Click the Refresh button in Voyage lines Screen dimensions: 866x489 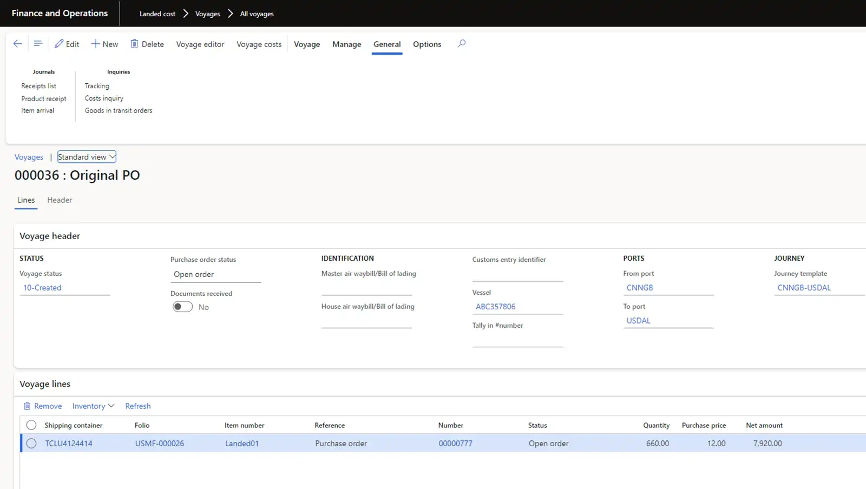tap(138, 406)
